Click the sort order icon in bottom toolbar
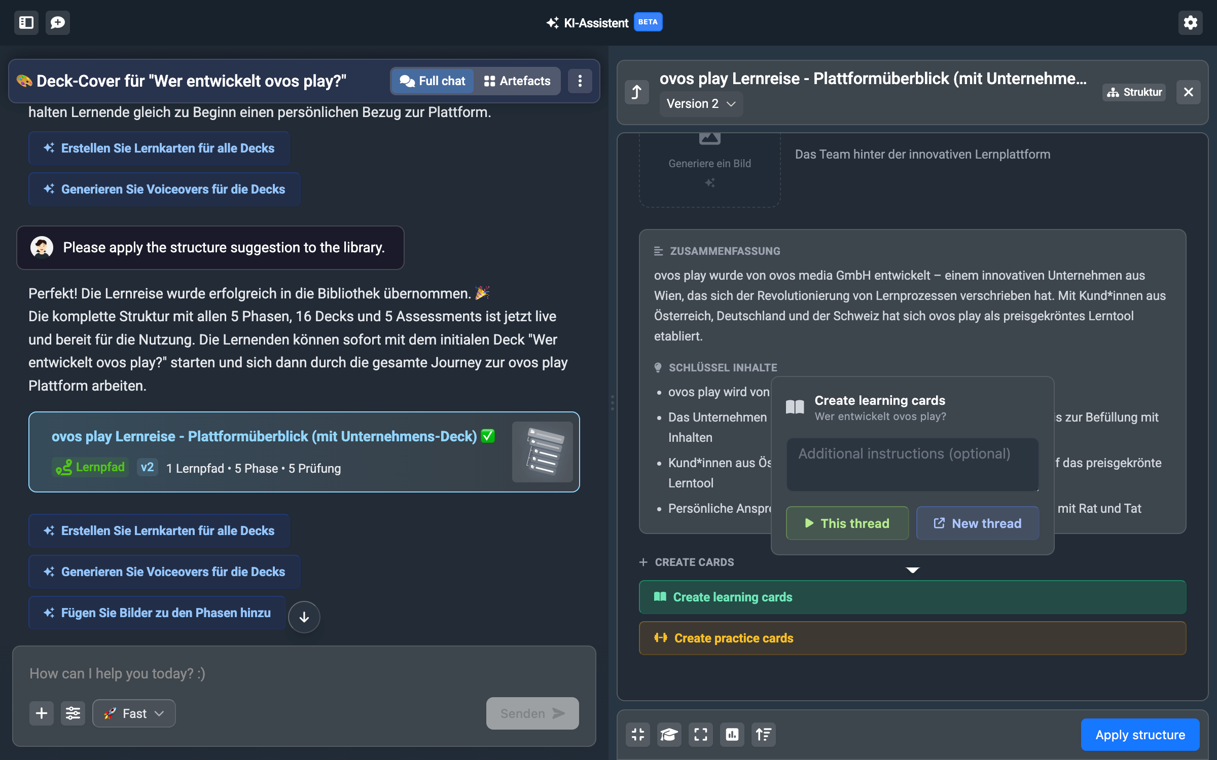This screenshot has height=760, width=1217. click(763, 734)
